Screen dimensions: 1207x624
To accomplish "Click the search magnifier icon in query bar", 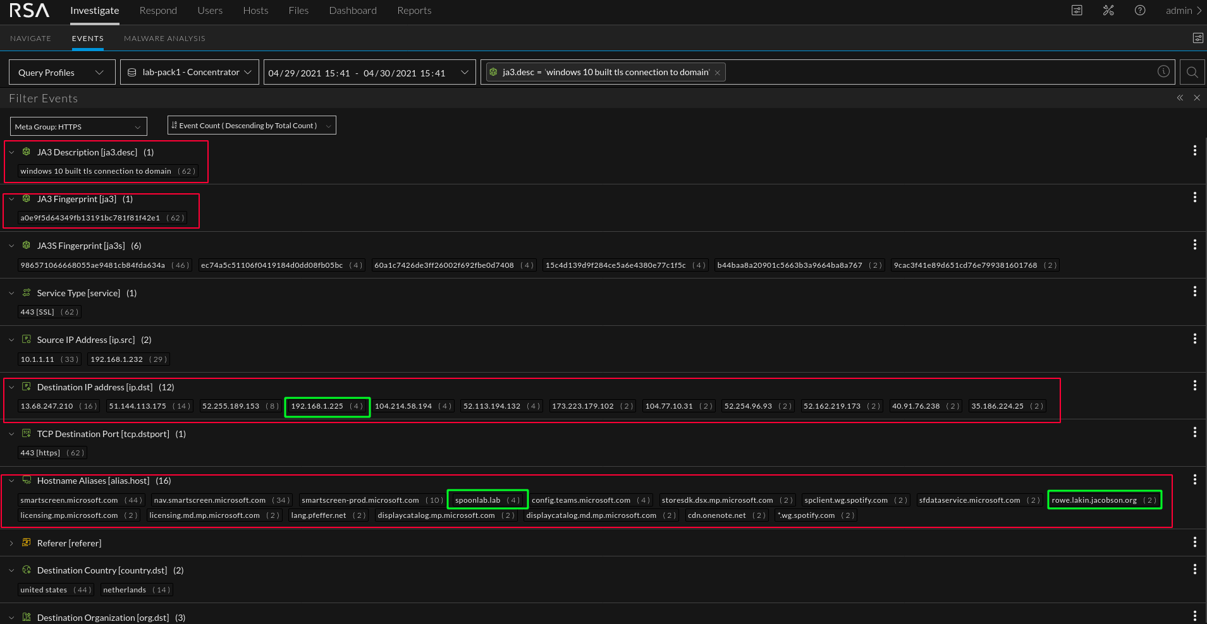I will 1192,72.
